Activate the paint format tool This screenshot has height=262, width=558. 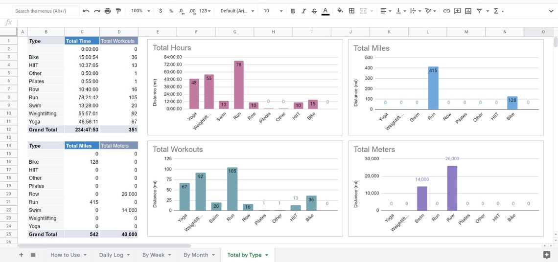[x=118, y=11]
